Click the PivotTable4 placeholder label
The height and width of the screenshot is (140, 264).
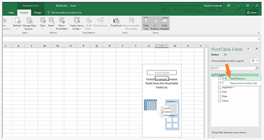(x=162, y=73)
